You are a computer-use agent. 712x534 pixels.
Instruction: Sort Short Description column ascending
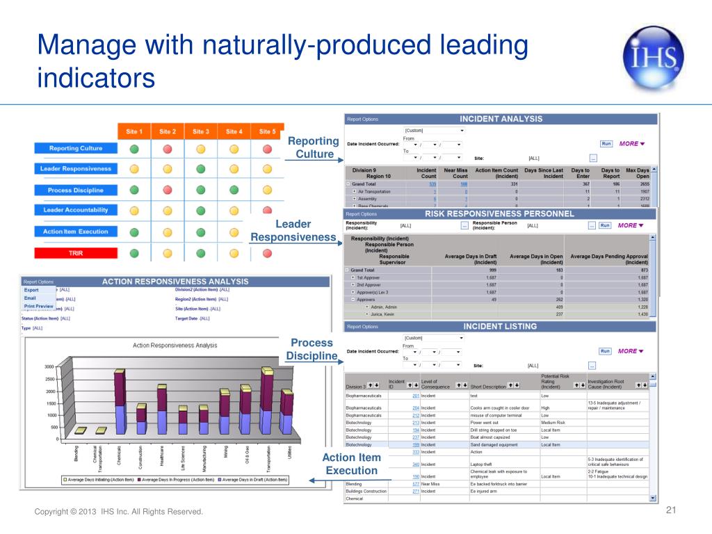pyautogui.click(x=511, y=385)
